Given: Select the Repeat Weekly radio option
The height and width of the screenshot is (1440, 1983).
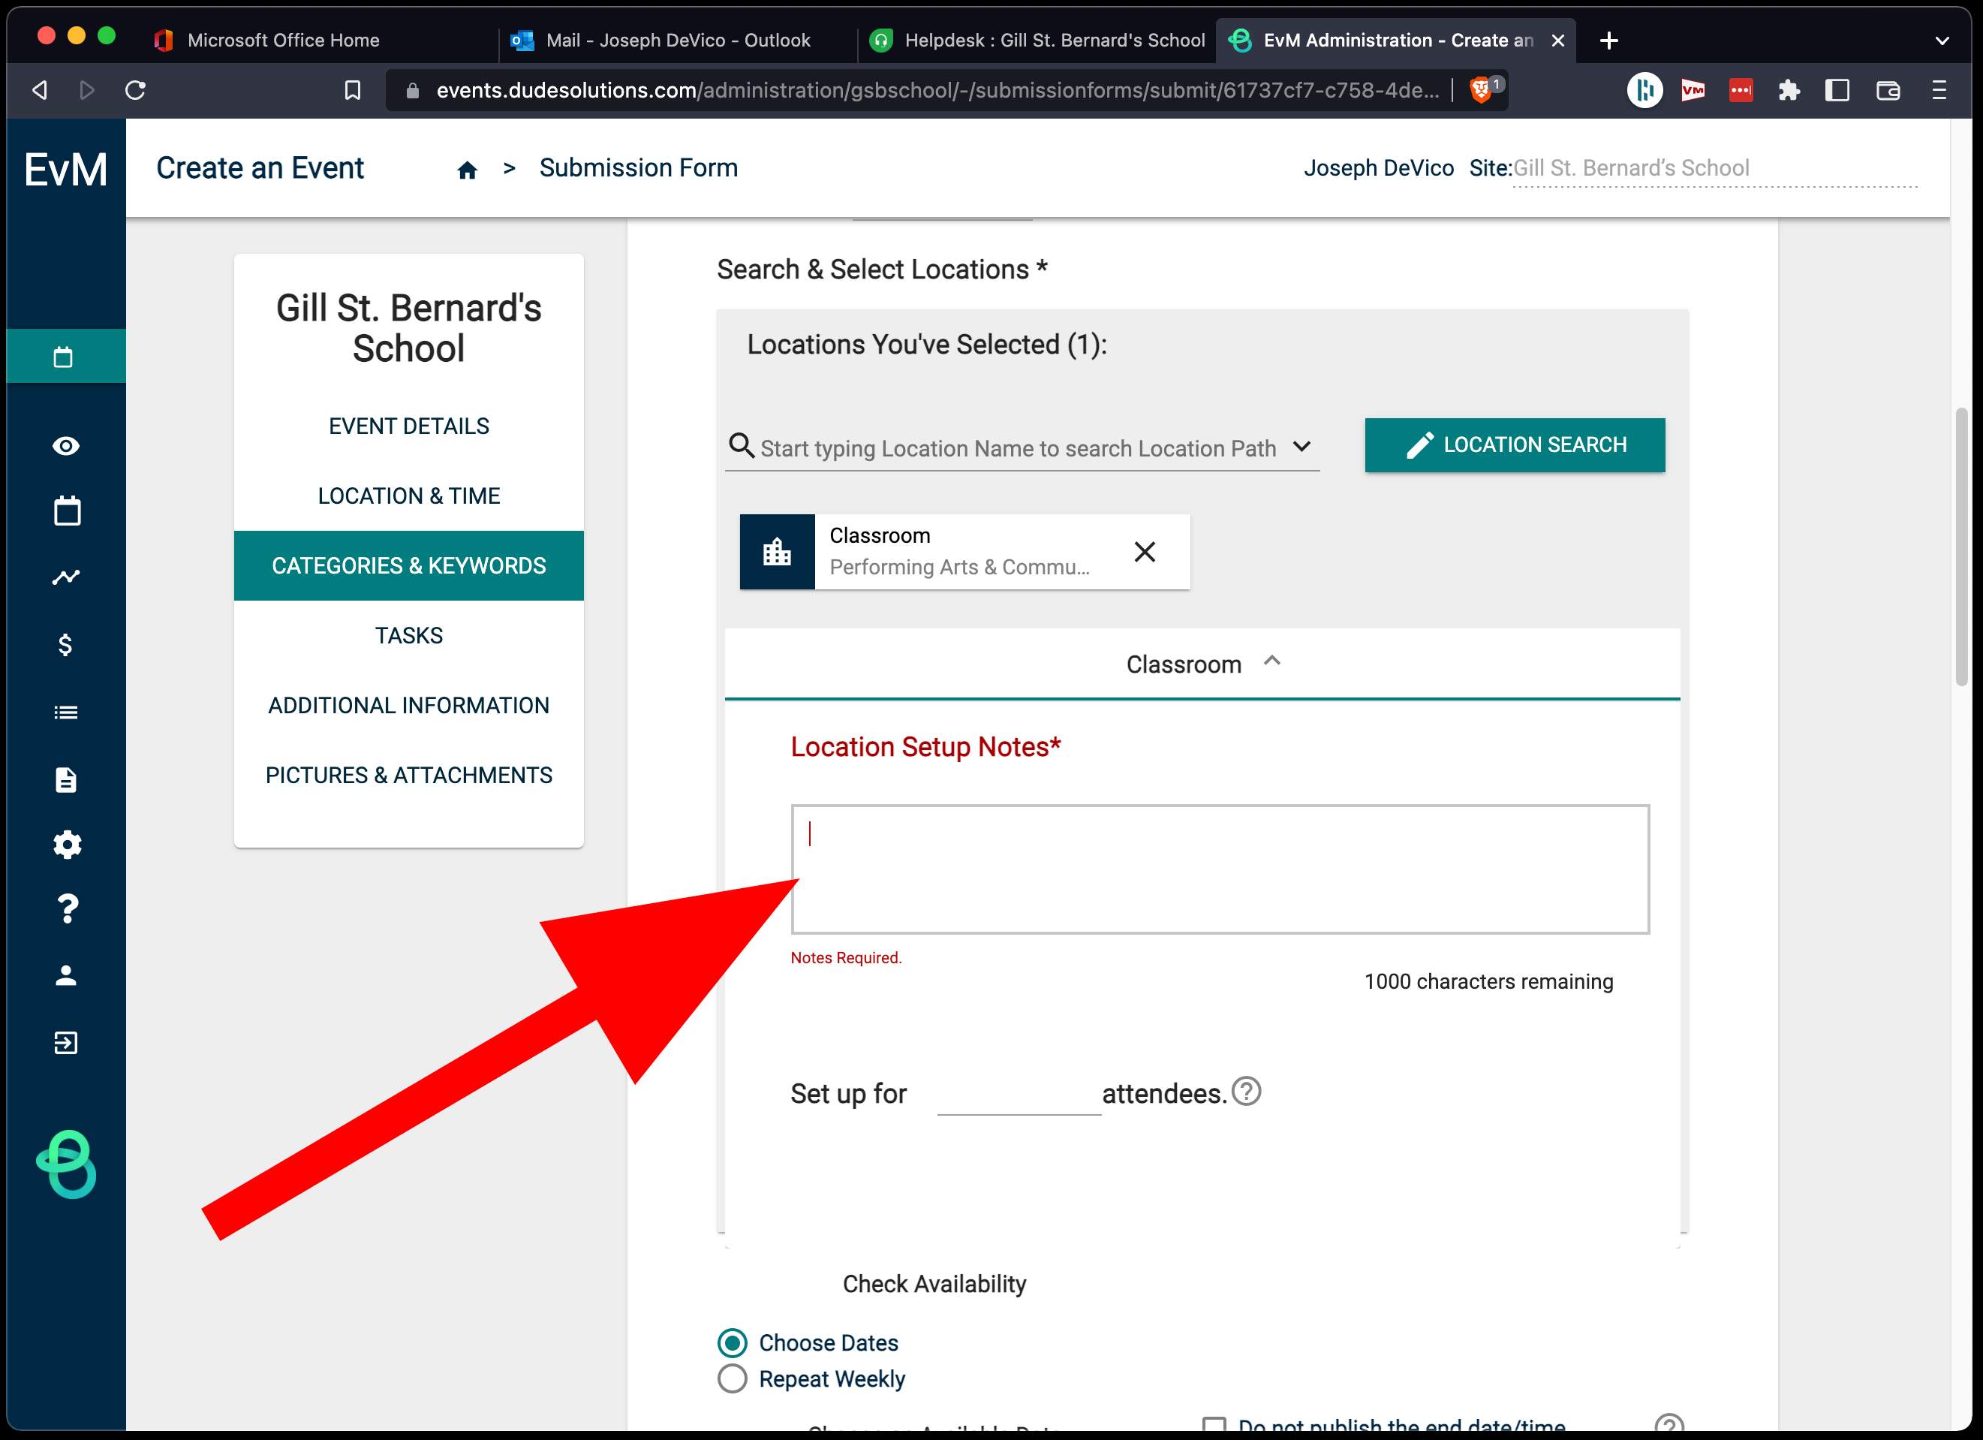Looking at the screenshot, I should [x=733, y=1378].
